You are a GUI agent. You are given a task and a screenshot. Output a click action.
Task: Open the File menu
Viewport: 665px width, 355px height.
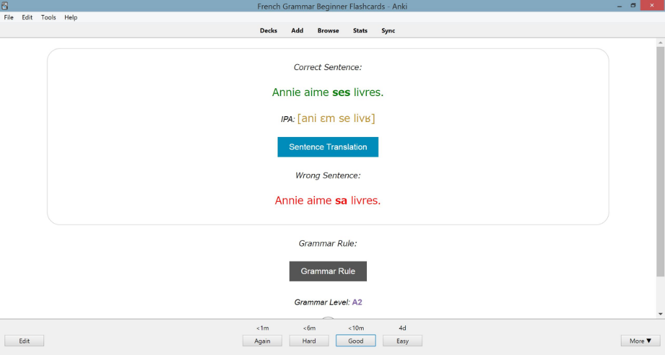(8, 18)
